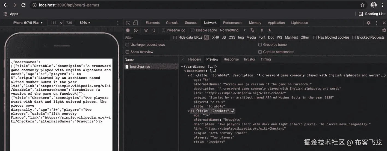387x151 pixels.
Task: Check Blocked Requests option
Action: point(354,38)
